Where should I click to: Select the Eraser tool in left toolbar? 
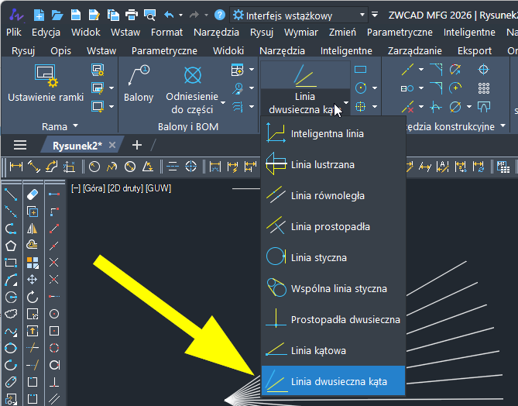[33, 194]
